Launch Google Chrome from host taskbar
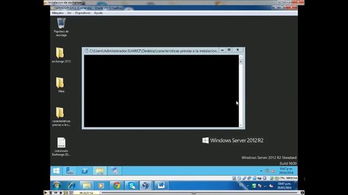This screenshot has height=195, width=348. pyautogui.click(x=117, y=185)
